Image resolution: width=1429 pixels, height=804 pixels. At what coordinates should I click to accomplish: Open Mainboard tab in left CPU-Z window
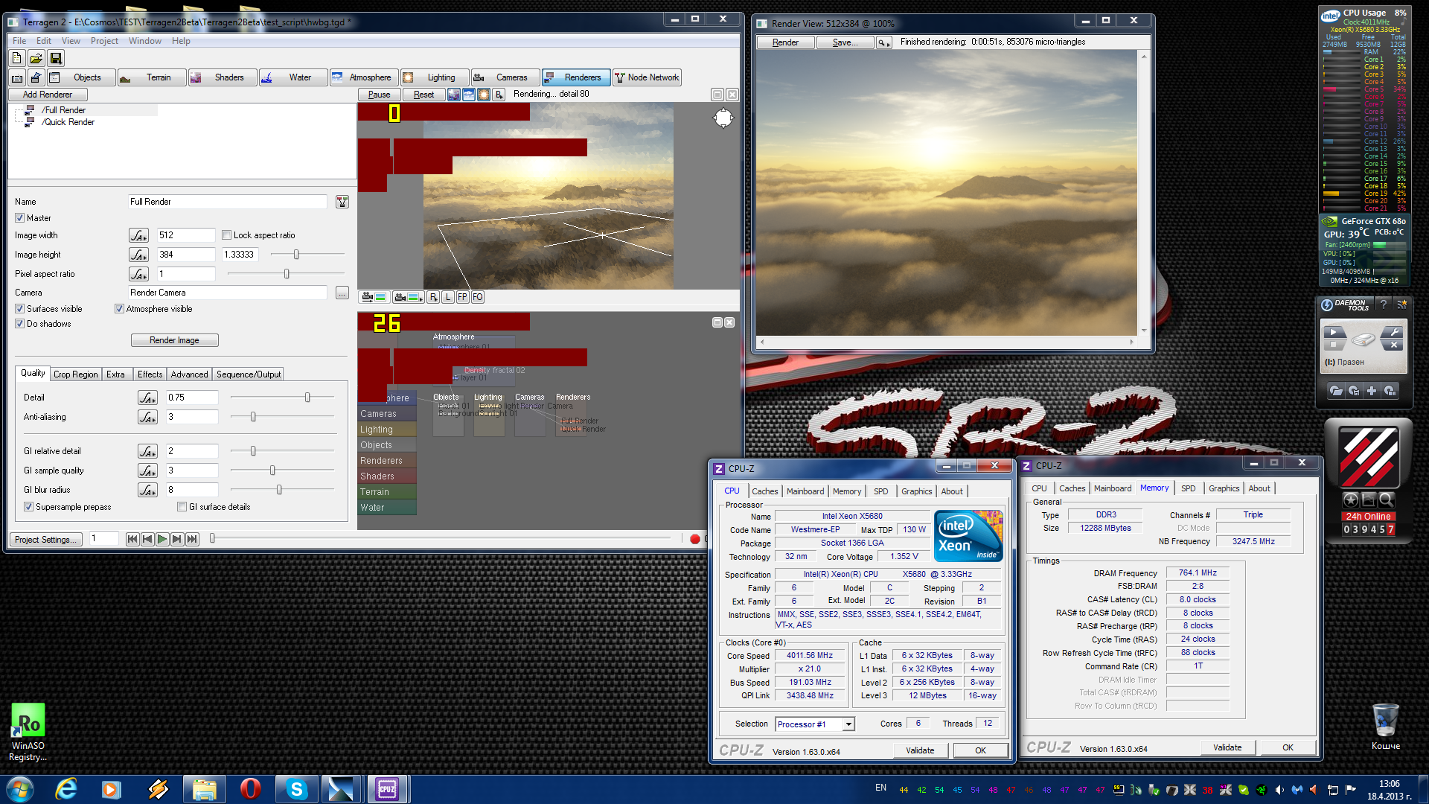pos(805,491)
